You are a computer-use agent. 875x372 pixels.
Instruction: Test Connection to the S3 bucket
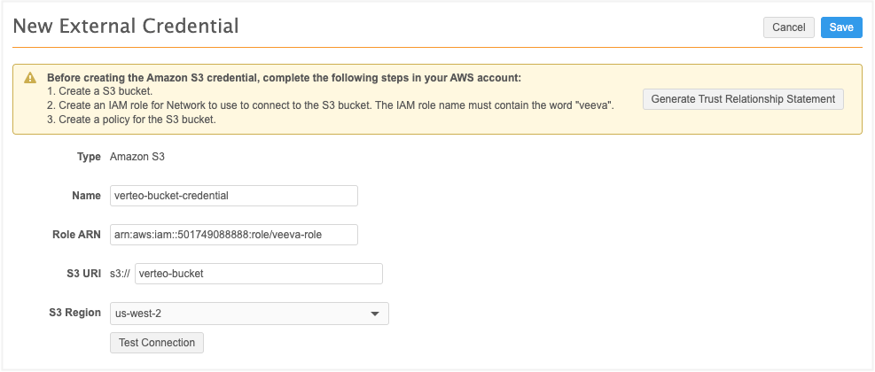pos(156,342)
